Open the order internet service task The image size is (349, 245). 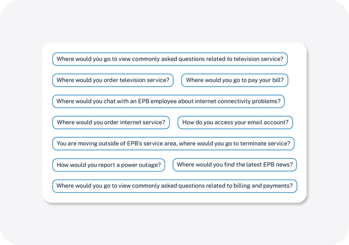111,123
